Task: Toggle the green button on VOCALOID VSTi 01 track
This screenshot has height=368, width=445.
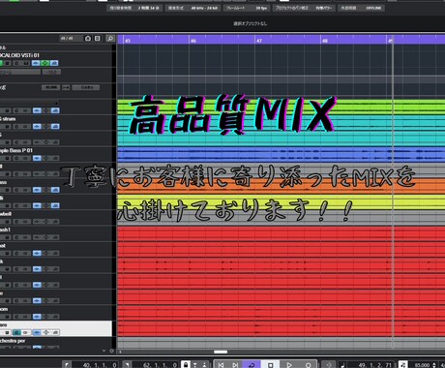Action: coord(1,63)
